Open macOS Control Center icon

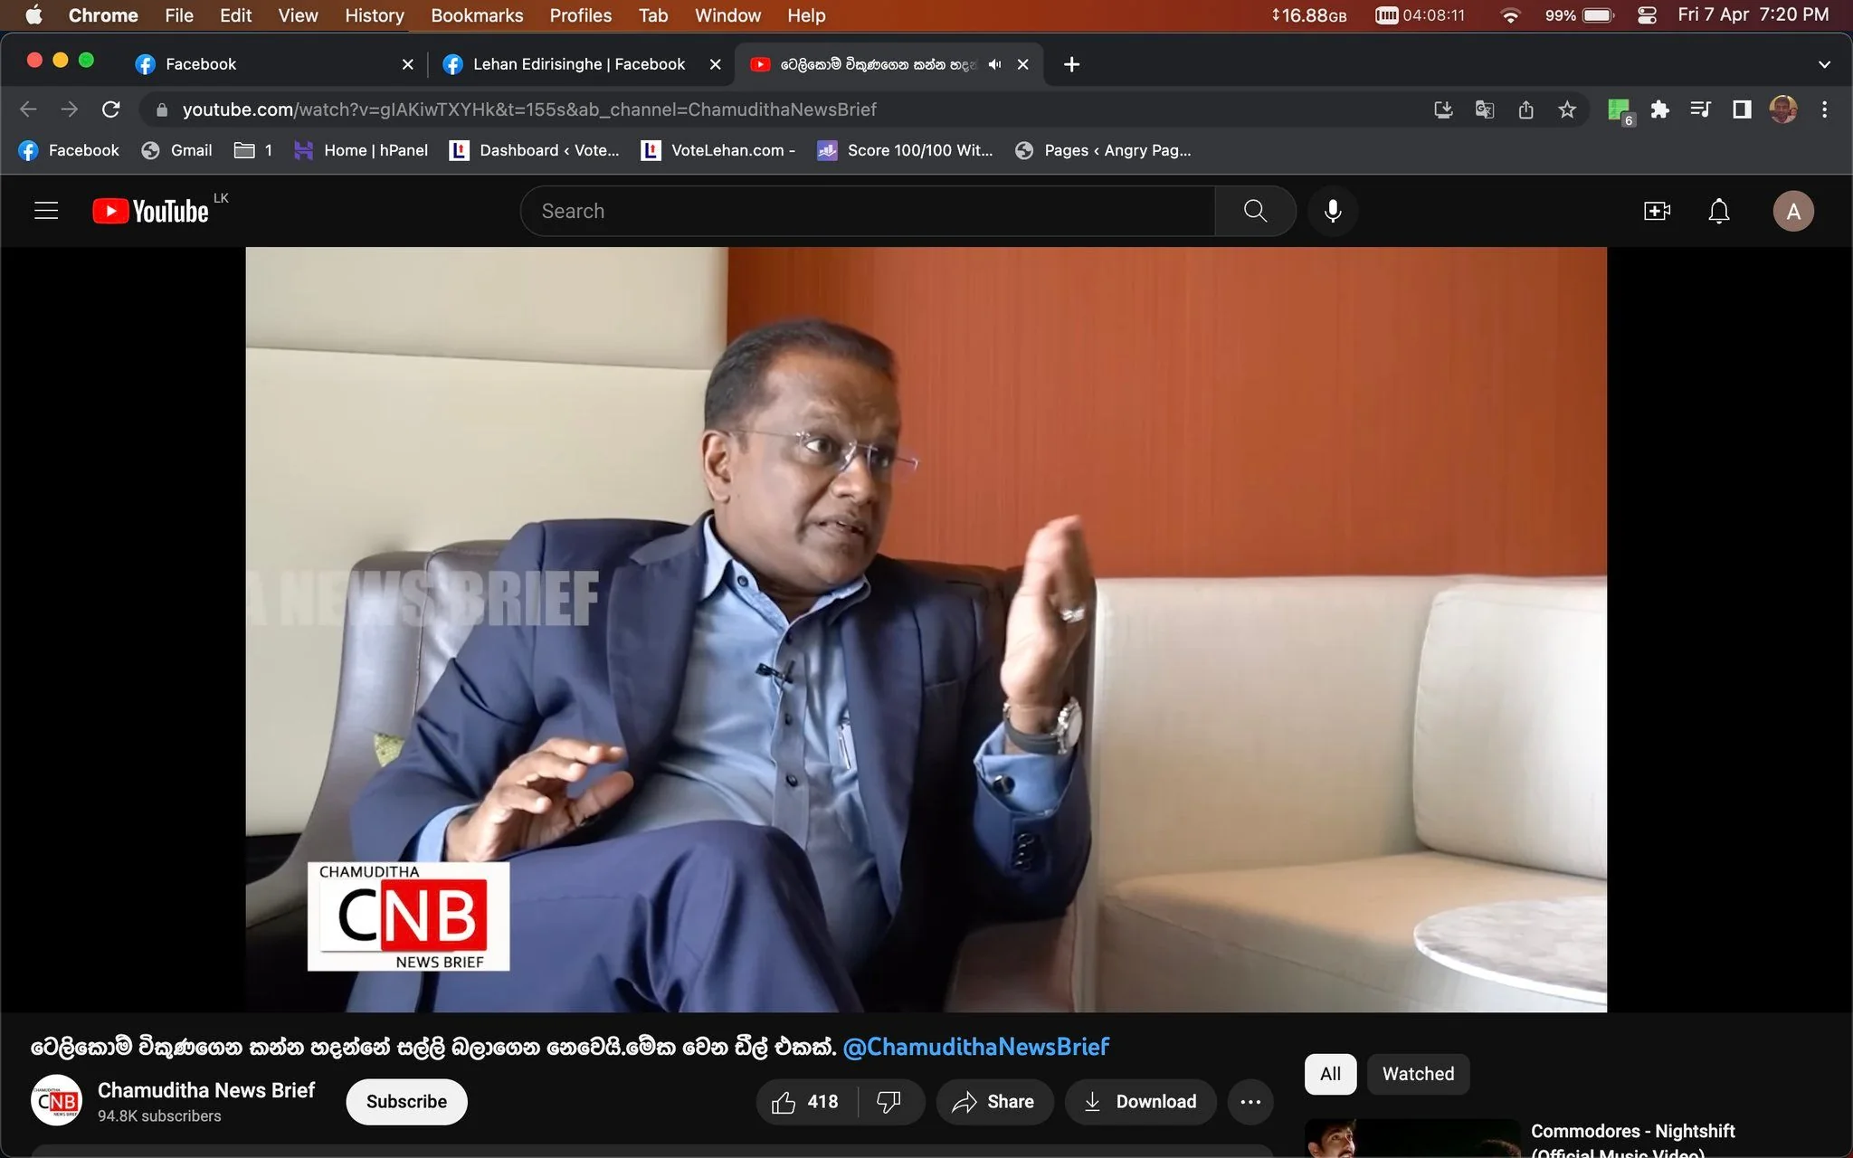[x=1647, y=15]
